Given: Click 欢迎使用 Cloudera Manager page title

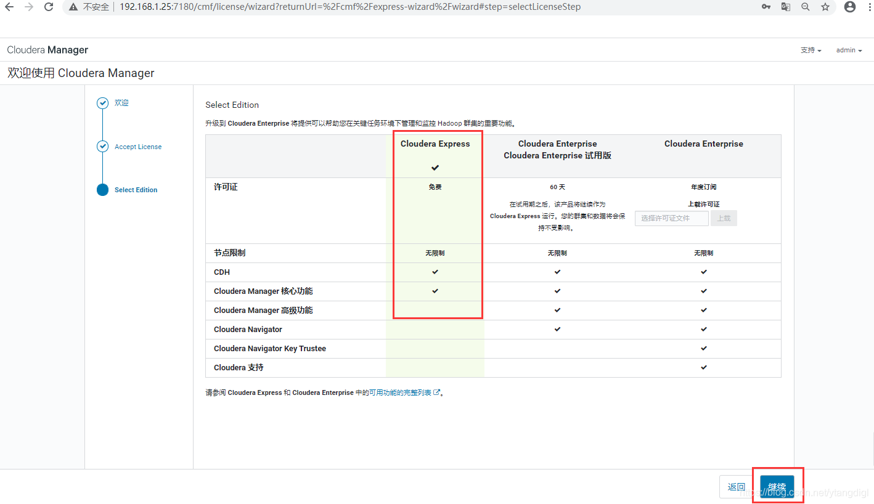Looking at the screenshot, I should 81,73.
